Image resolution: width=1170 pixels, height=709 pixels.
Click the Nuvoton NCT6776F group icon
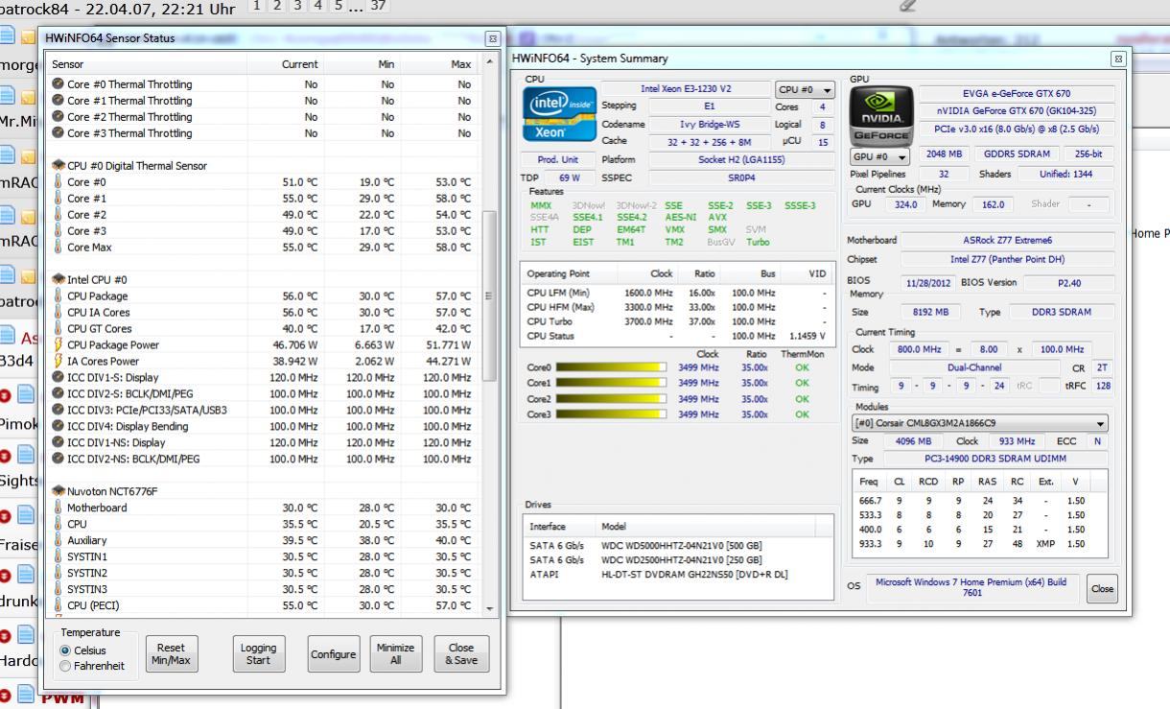coord(58,491)
